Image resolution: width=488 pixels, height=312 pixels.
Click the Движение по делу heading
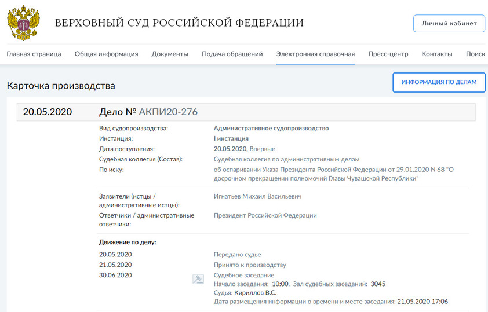tap(128, 242)
